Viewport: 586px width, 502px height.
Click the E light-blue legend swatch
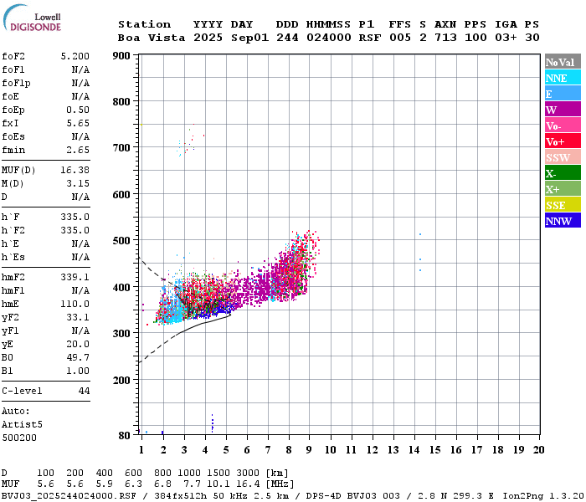pyautogui.click(x=563, y=94)
